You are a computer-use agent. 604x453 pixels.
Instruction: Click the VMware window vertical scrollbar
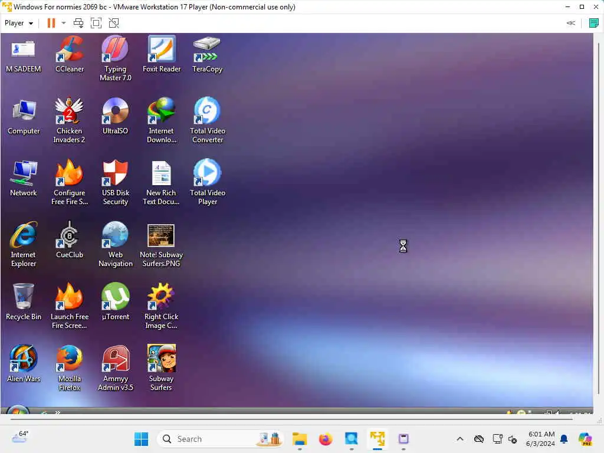(x=598, y=218)
